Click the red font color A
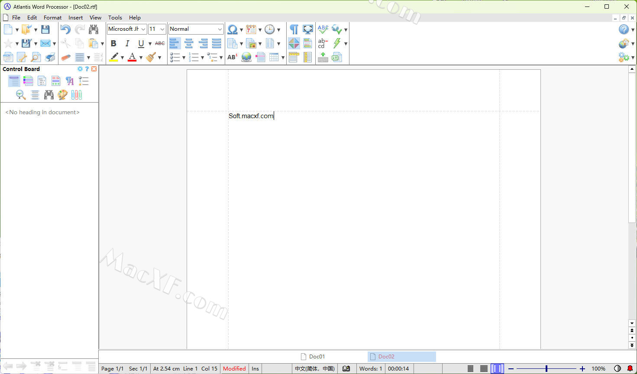Viewport: 637px width, 374px height. [132, 57]
